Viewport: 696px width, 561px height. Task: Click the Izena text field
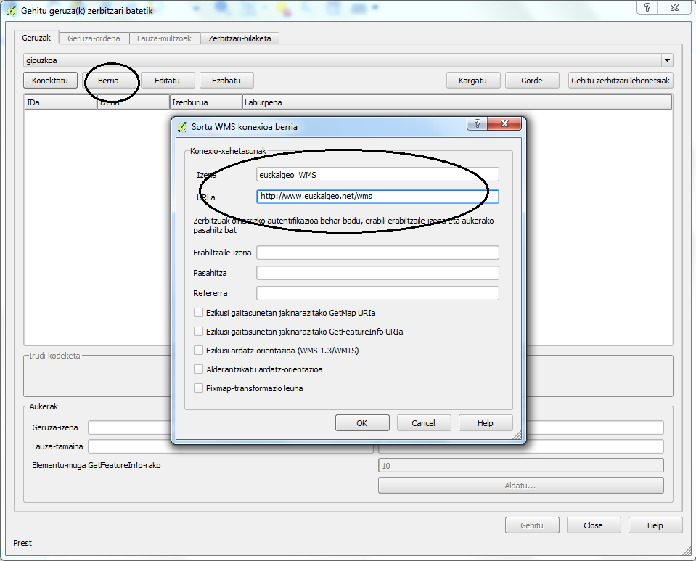pos(377,174)
